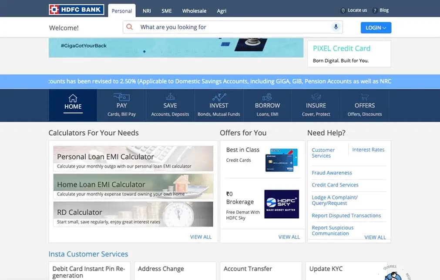Open the Insure cover and protect icon

point(316,97)
